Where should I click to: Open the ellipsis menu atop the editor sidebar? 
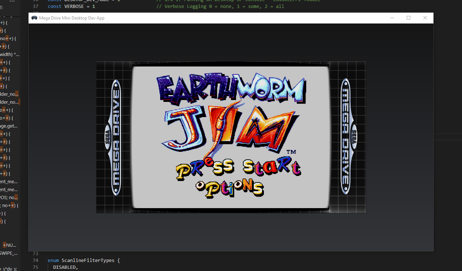[x=12, y=1]
